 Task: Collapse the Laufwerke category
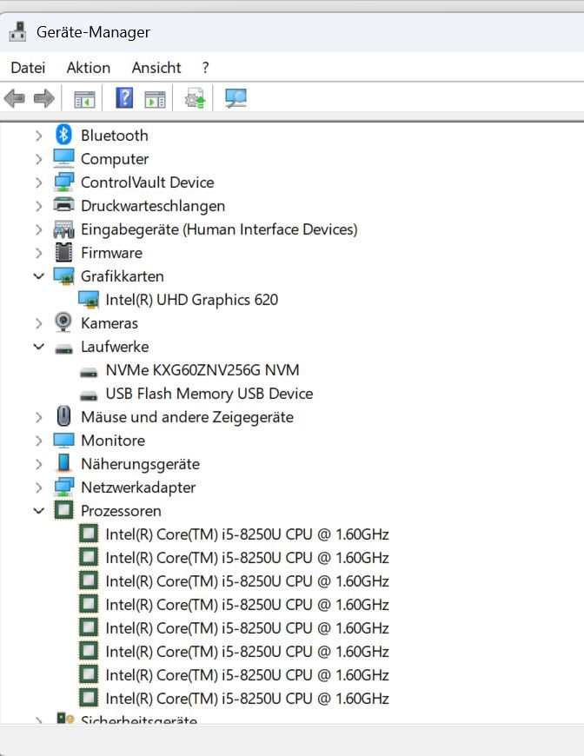tap(38, 346)
